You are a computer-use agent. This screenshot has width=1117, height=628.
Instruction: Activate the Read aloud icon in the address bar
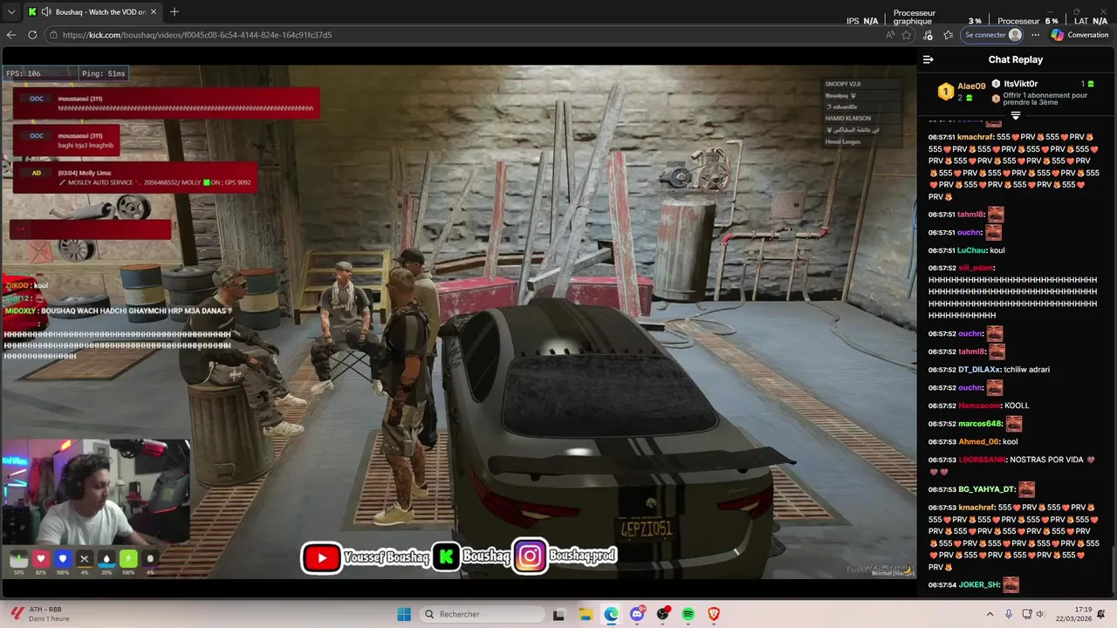889,35
